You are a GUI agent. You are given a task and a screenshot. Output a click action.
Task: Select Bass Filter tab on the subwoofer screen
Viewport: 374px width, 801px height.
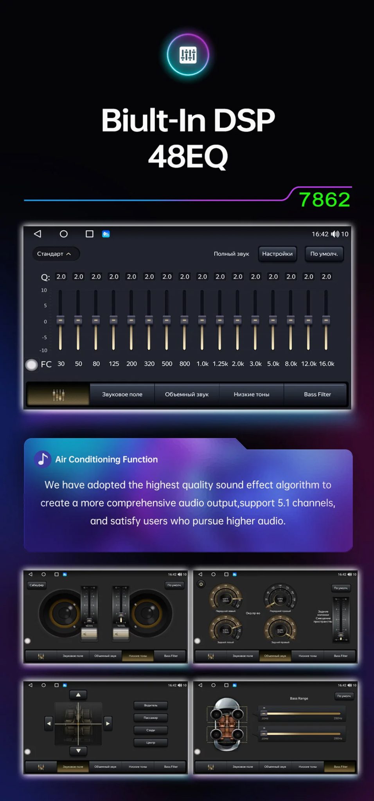click(x=171, y=656)
